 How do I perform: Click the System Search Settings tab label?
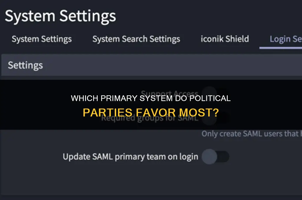click(136, 39)
